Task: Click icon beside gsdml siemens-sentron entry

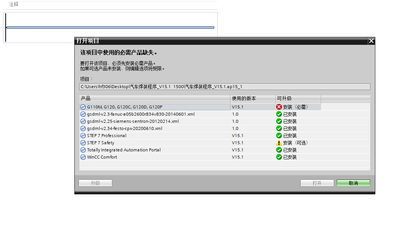Action: 83,121
